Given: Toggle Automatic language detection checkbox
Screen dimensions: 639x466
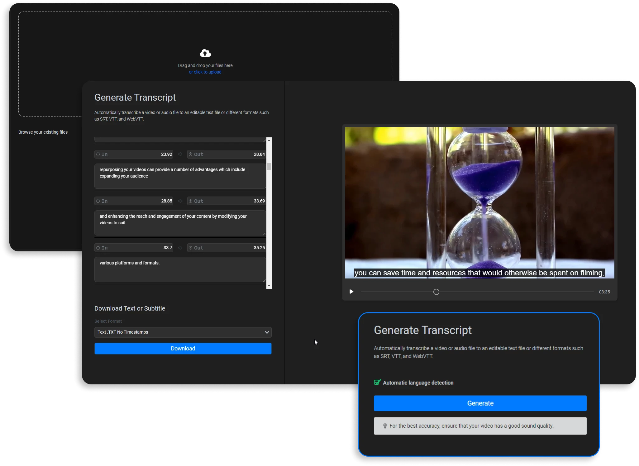Looking at the screenshot, I should (377, 383).
